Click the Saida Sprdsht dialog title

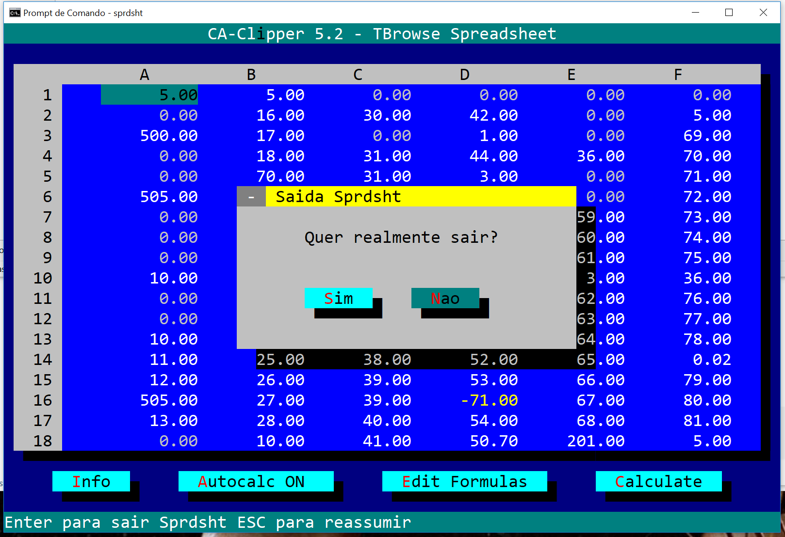[339, 196]
